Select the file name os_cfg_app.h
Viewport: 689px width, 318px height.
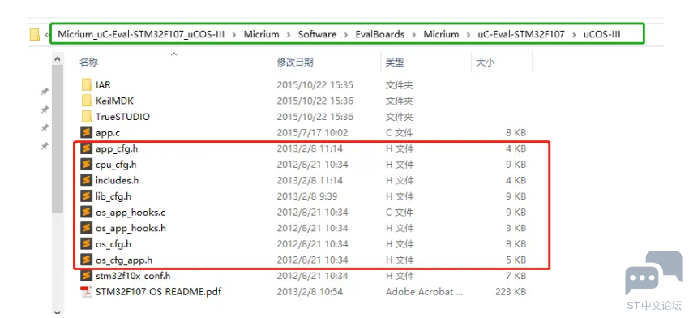124,260
